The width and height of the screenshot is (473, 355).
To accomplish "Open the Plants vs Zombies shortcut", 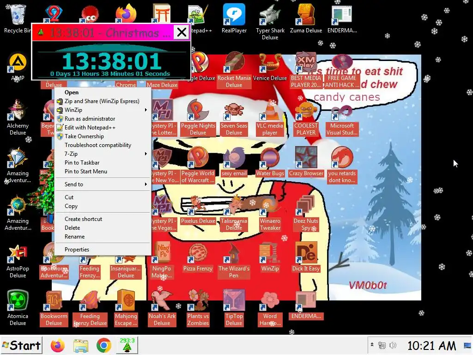I will 198,308.
